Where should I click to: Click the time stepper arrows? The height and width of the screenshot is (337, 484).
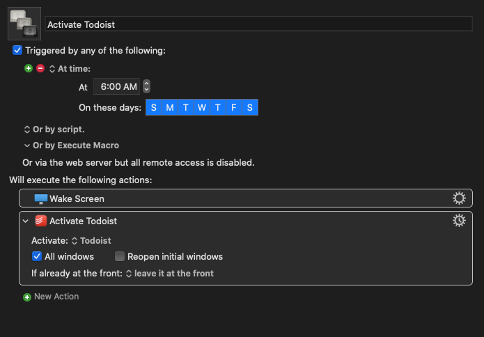(147, 86)
